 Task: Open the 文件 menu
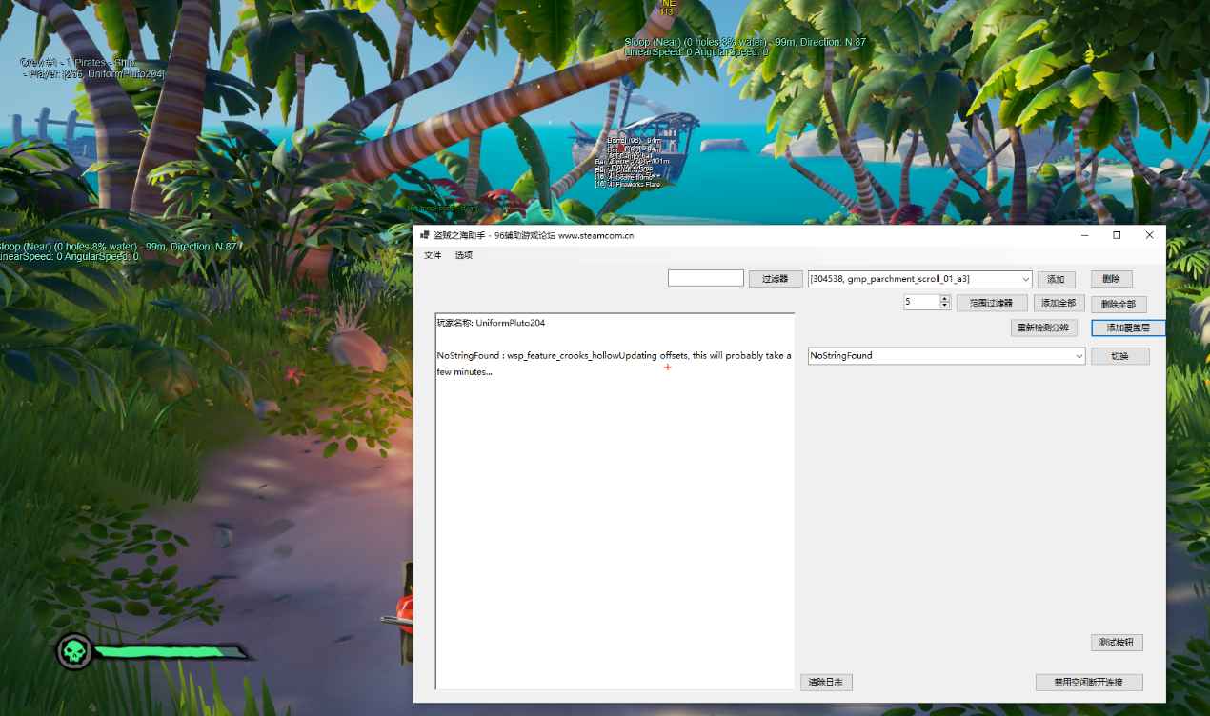click(433, 255)
